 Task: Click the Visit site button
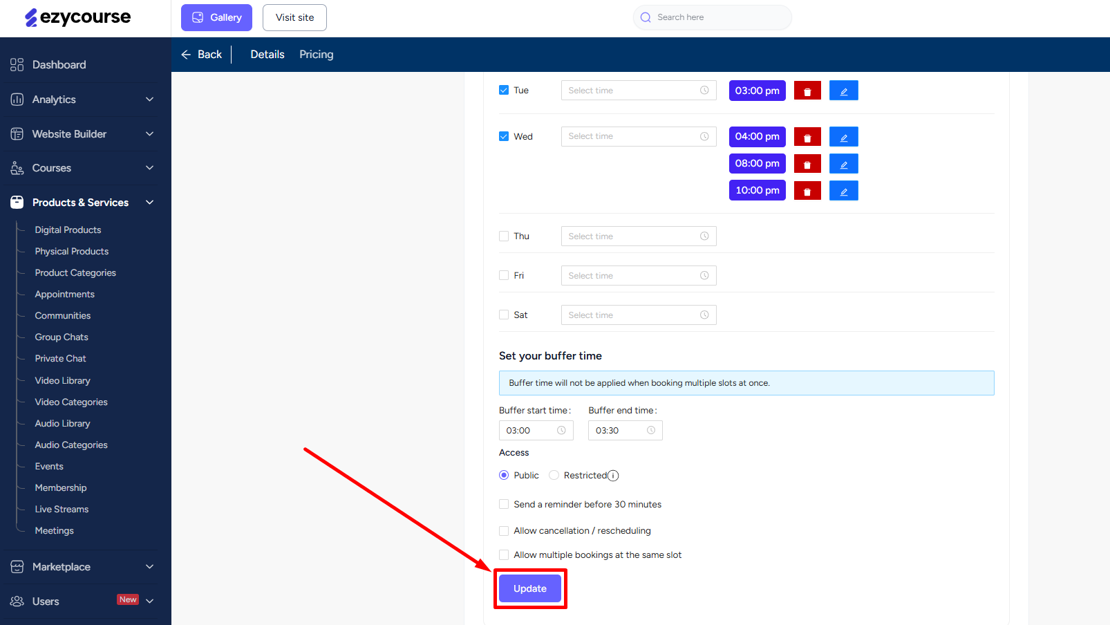294,17
